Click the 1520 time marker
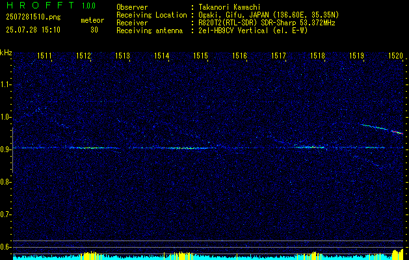409x260 pixels. click(x=396, y=55)
